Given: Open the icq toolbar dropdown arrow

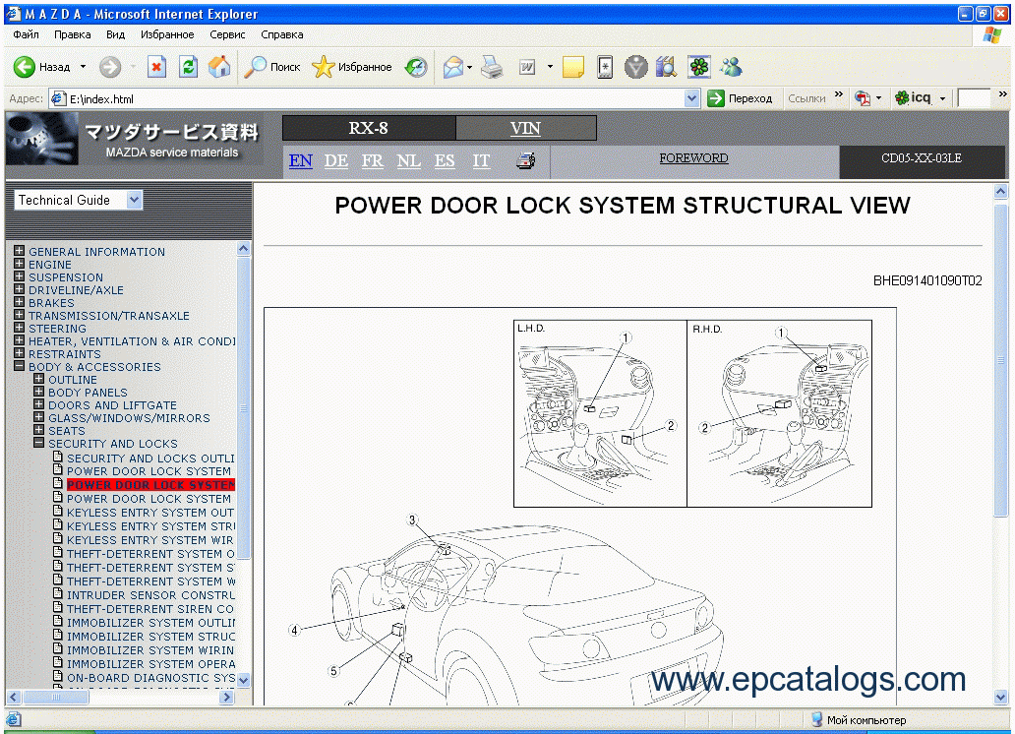Looking at the screenshot, I should [942, 98].
